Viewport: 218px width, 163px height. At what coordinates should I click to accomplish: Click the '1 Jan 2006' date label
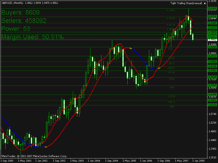click(146, 161)
